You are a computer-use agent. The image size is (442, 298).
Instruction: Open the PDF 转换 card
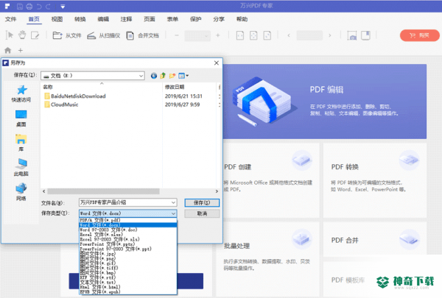coord(375,180)
